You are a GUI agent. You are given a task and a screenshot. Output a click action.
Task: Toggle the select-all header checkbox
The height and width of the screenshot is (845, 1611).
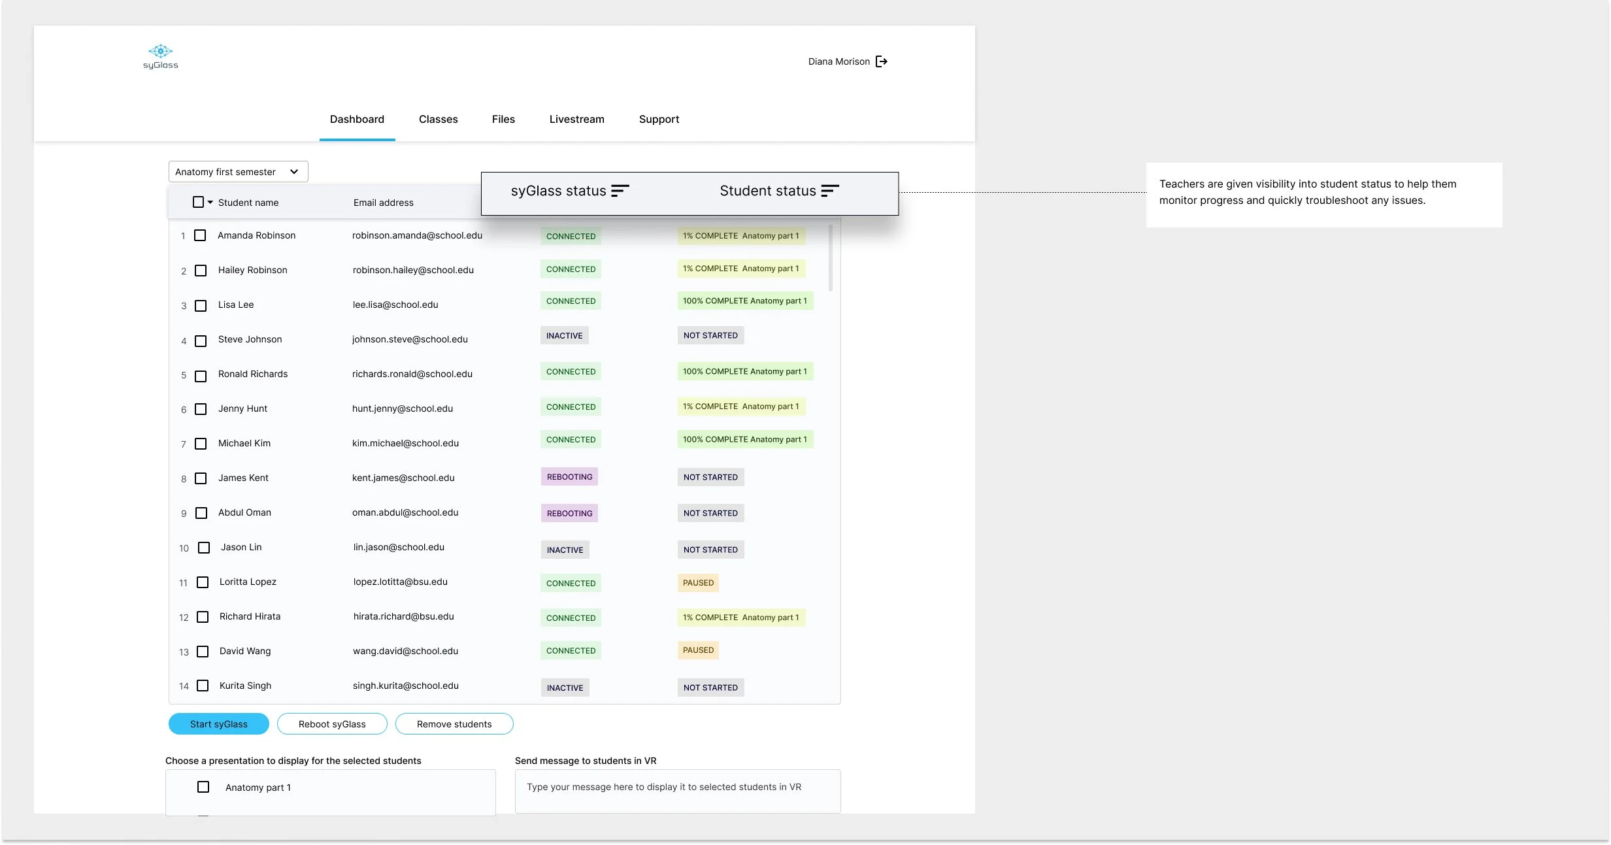pyautogui.click(x=198, y=203)
